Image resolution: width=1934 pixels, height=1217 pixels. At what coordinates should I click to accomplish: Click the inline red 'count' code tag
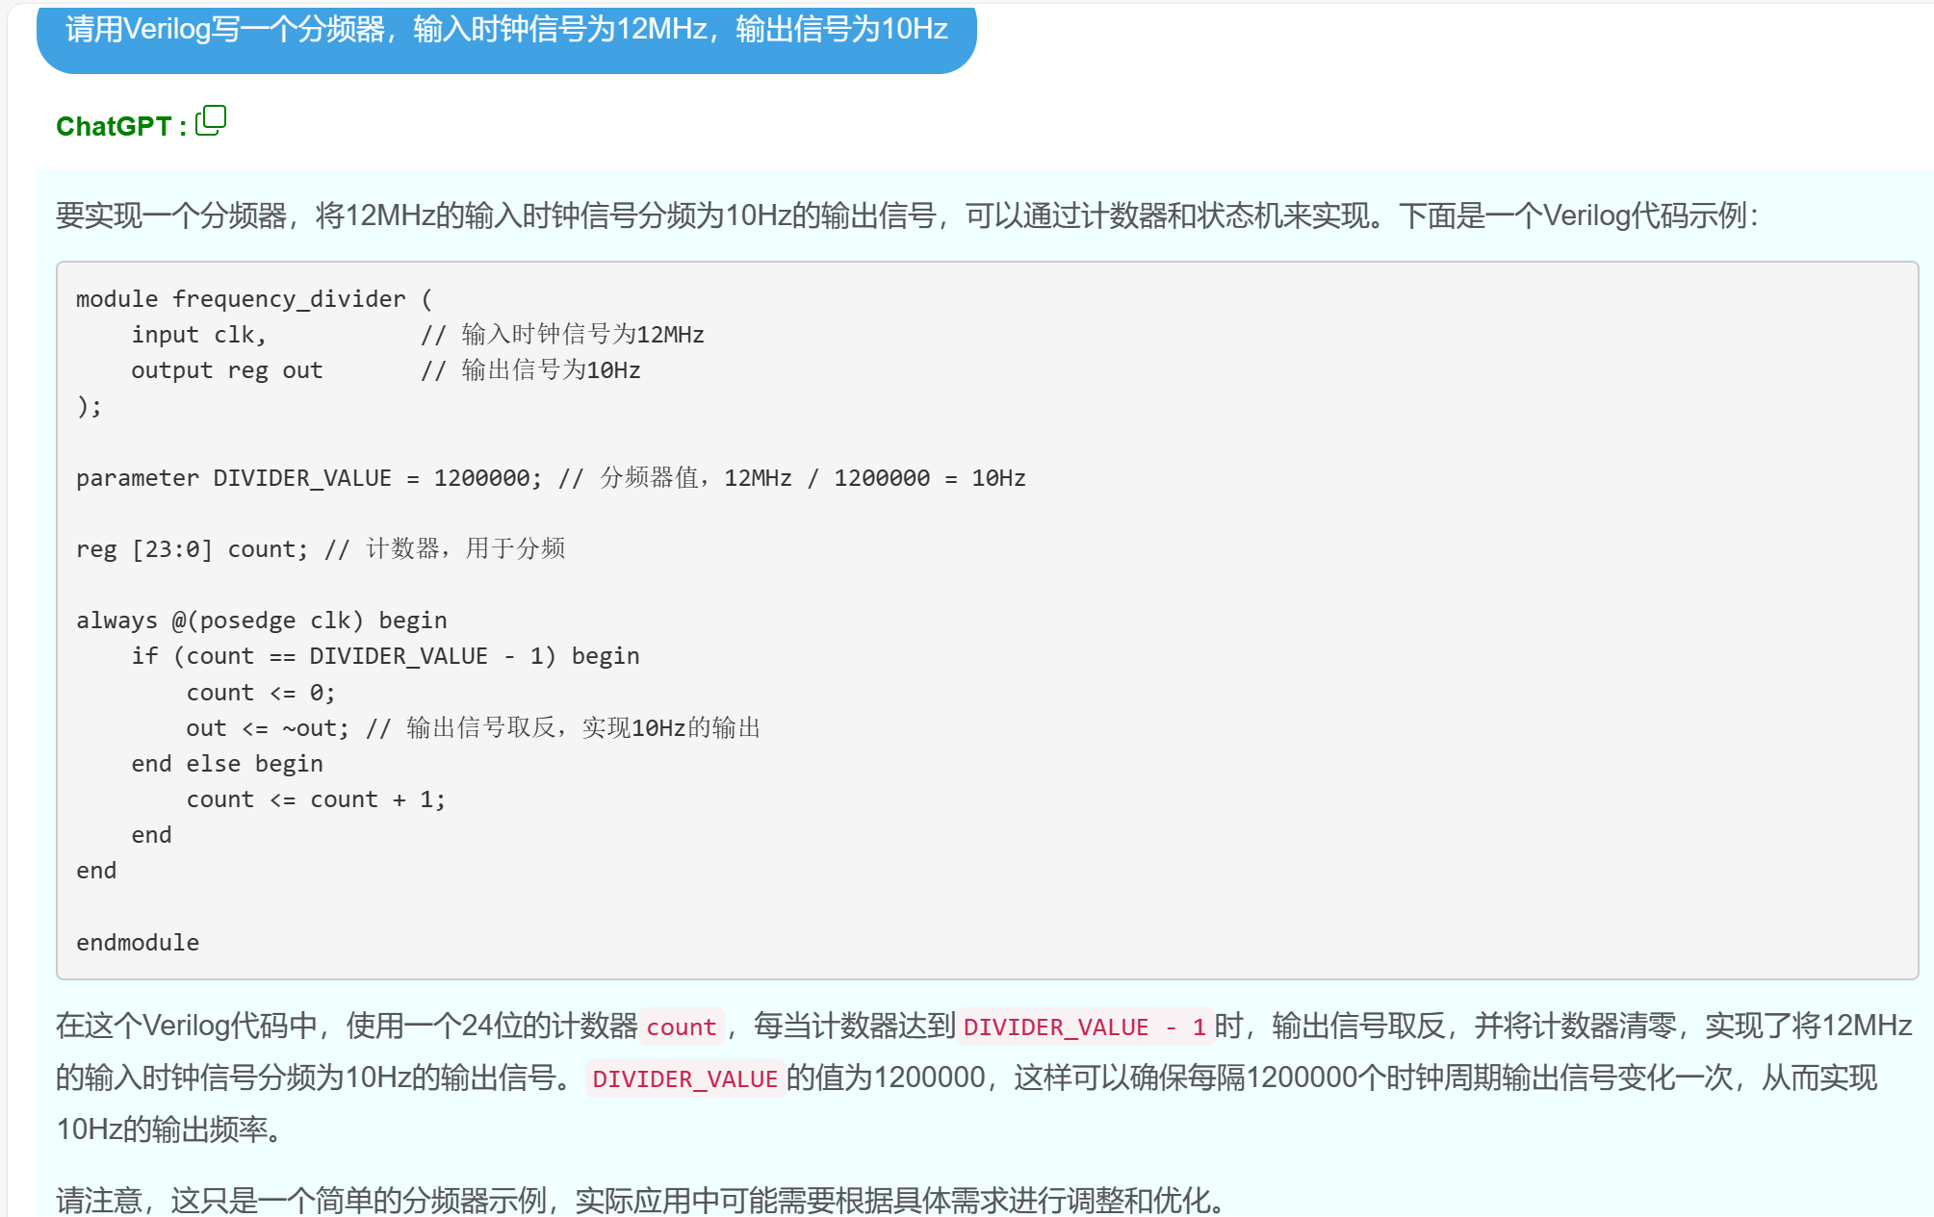[x=682, y=1027]
